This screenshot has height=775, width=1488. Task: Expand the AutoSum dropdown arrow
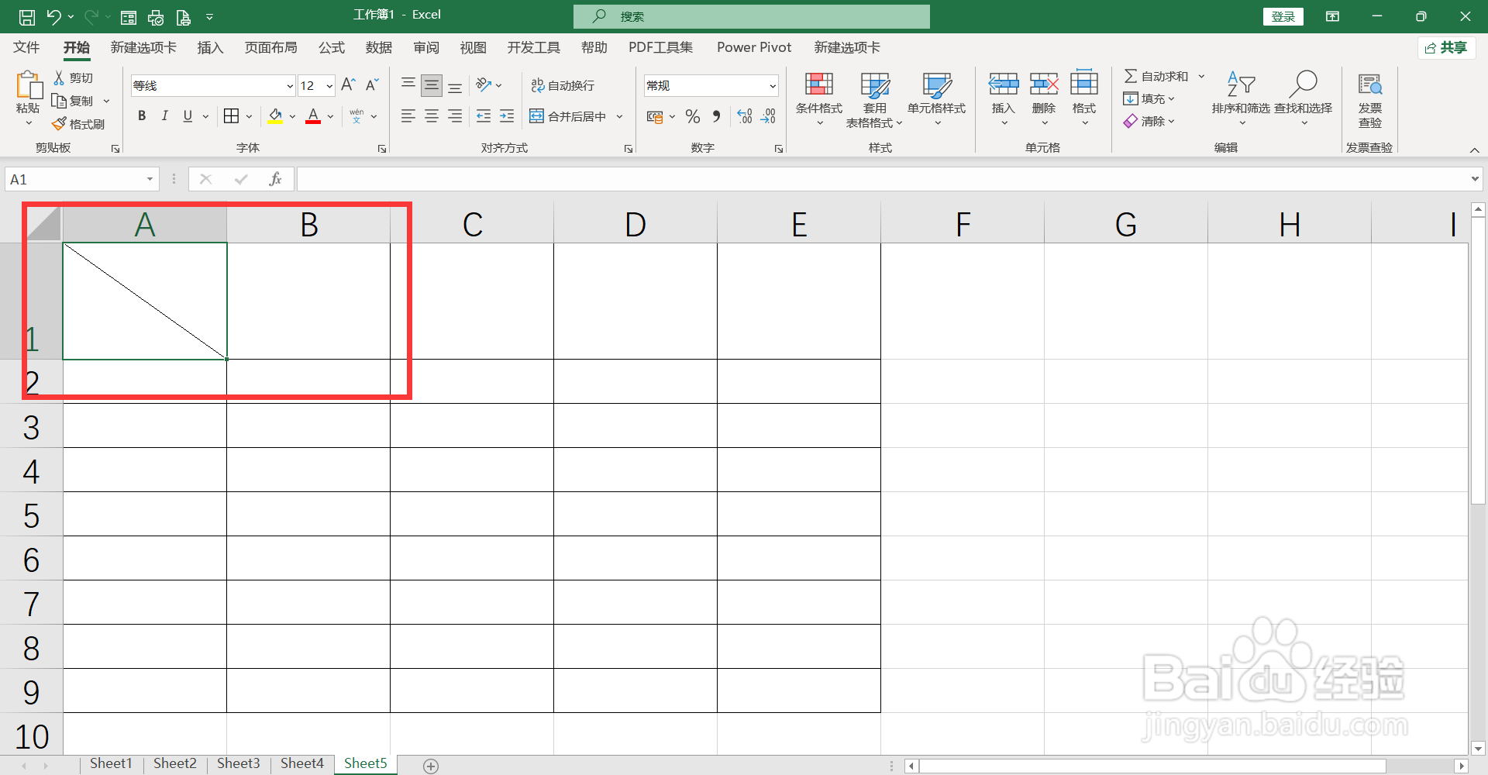tap(1201, 76)
